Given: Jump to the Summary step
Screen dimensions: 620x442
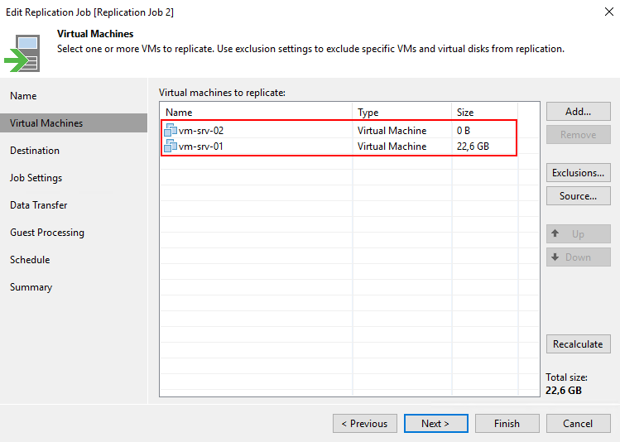Looking at the screenshot, I should click(31, 287).
